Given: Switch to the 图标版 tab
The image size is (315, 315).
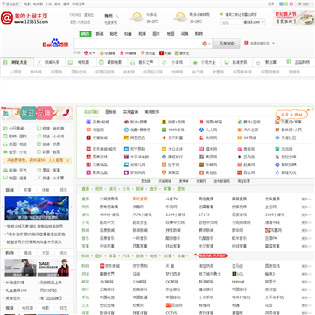Looking at the screenshot, I should click(x=111, y=112).
